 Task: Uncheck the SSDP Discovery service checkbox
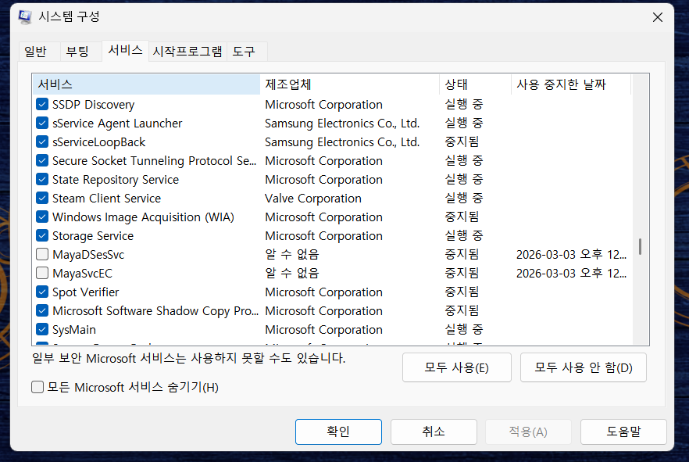click(x=42, y=104)
